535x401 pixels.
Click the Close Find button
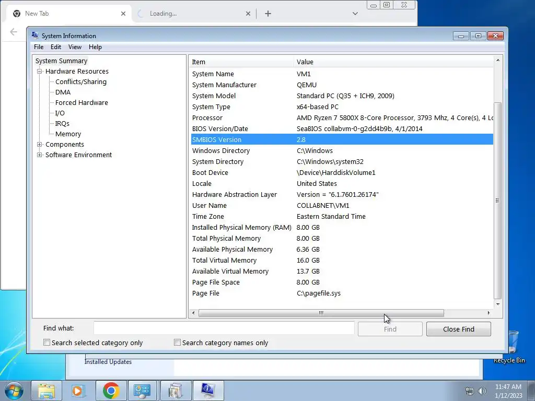click(x=459, y=329)
